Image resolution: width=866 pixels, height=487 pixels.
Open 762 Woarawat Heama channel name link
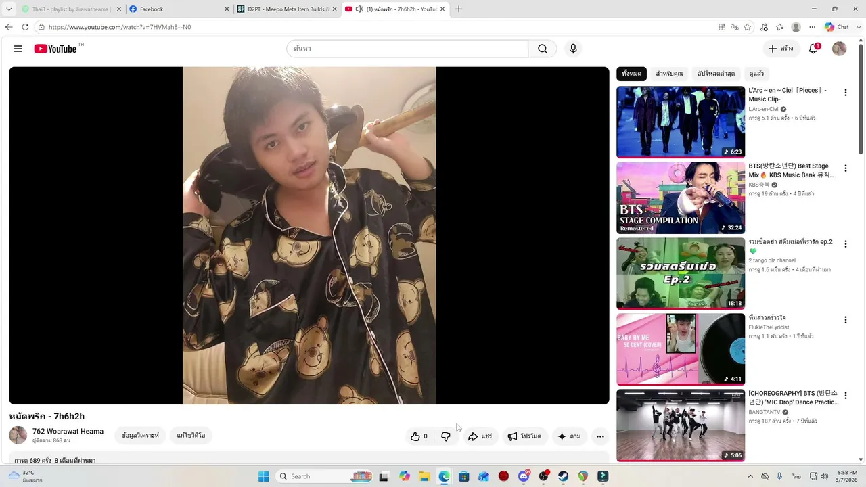pyautogui.click(x=68, y=432)
